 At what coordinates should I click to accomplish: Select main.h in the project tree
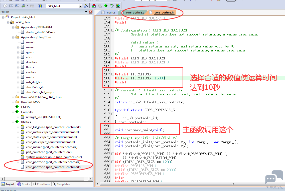[31, 42]
